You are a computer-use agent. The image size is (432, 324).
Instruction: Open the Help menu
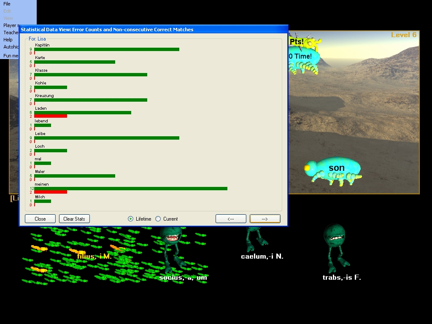[x=8, y=40]
